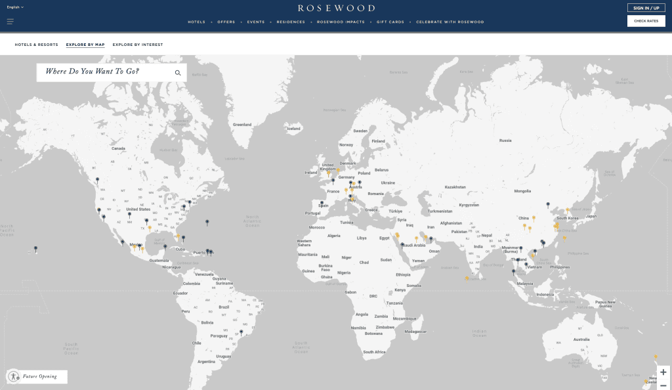Select the Explore By Map tab
Screen dimensions: 672x390
click(x=85, y=45)
